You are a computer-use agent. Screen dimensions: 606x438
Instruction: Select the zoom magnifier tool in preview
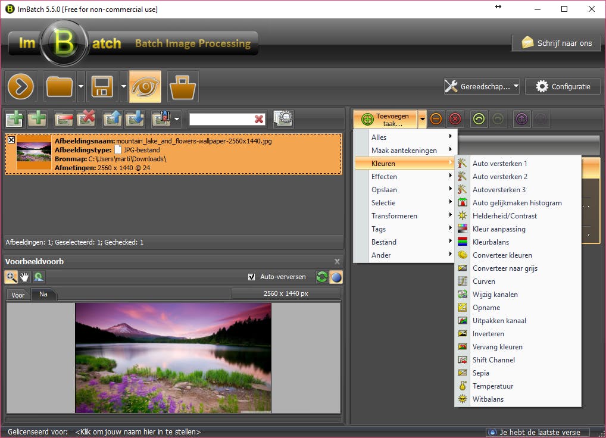click(11, 277)
